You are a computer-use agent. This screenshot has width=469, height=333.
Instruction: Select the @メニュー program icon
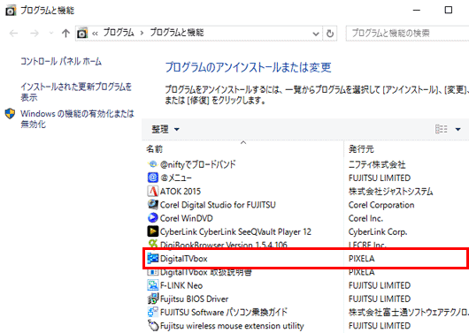[152, 178]
